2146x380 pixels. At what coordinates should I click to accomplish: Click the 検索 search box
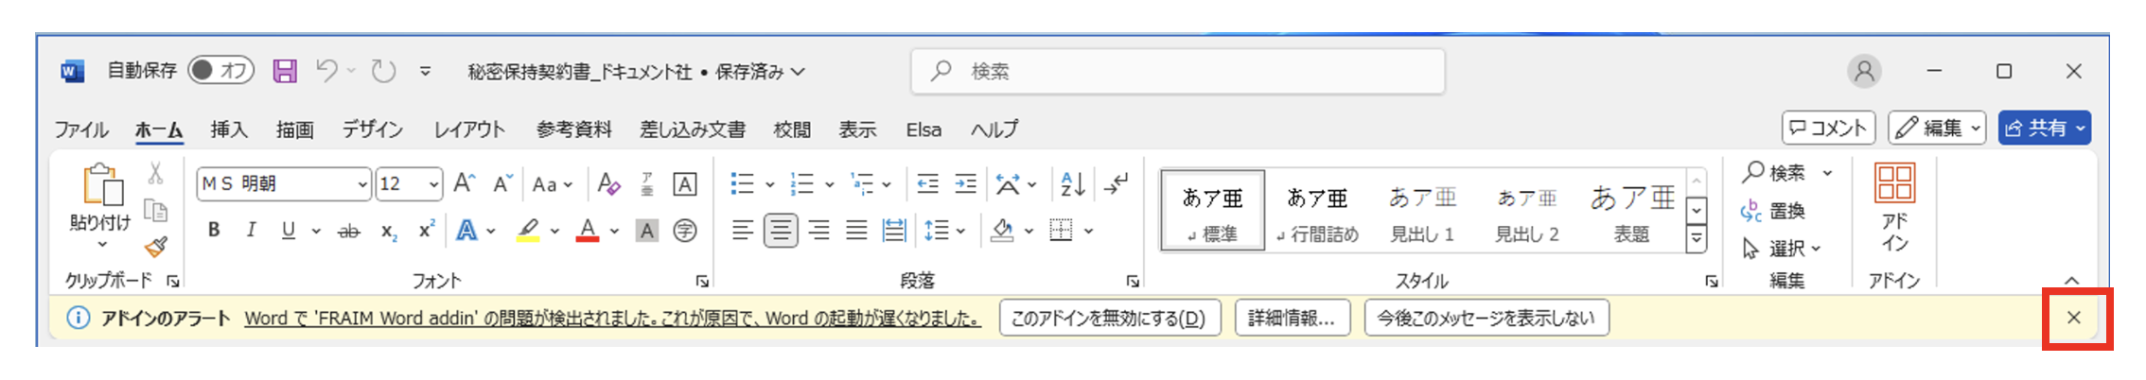[x=1178, y=71]
